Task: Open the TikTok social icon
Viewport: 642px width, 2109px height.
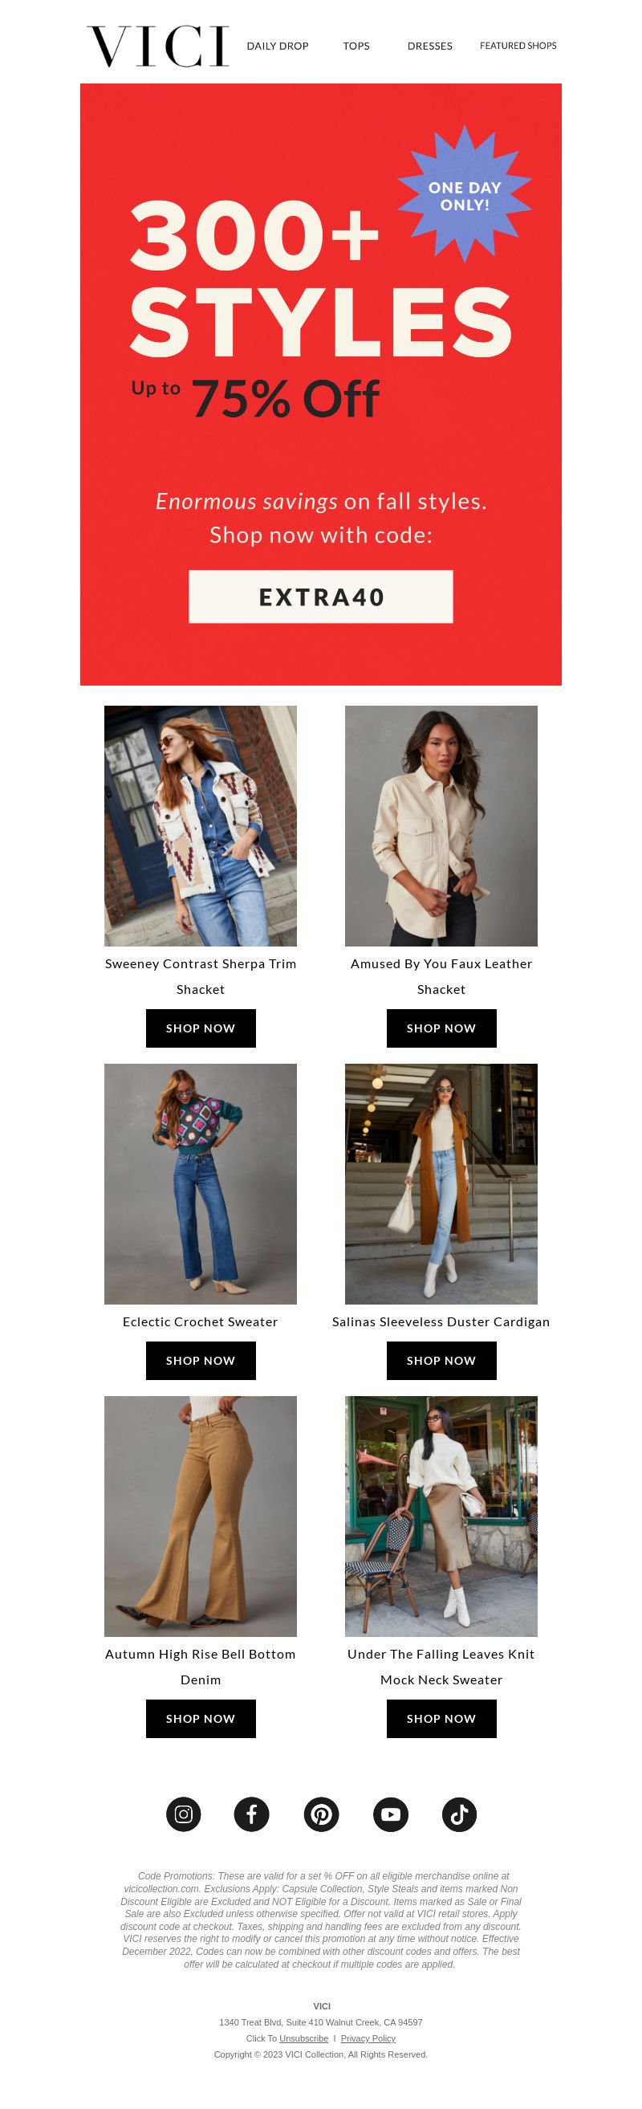Action: pos(459,1814)
